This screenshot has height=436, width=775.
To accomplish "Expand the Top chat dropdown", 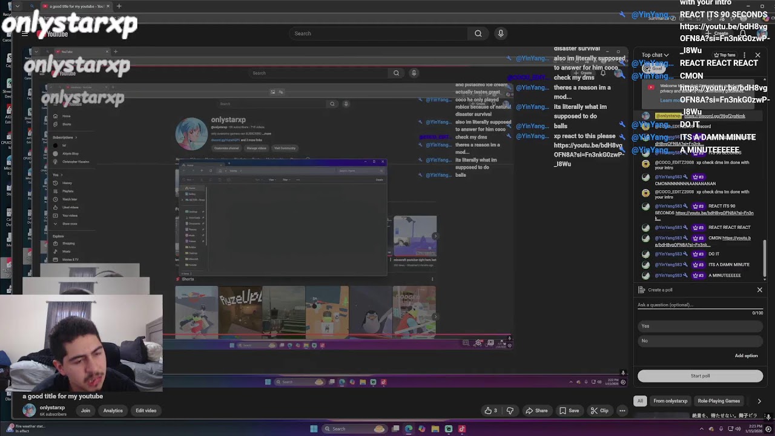I will tap(655, 55).
